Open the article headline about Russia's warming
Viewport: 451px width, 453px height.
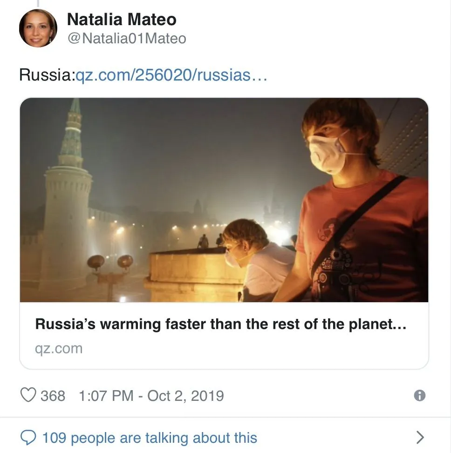pos(221,325)
